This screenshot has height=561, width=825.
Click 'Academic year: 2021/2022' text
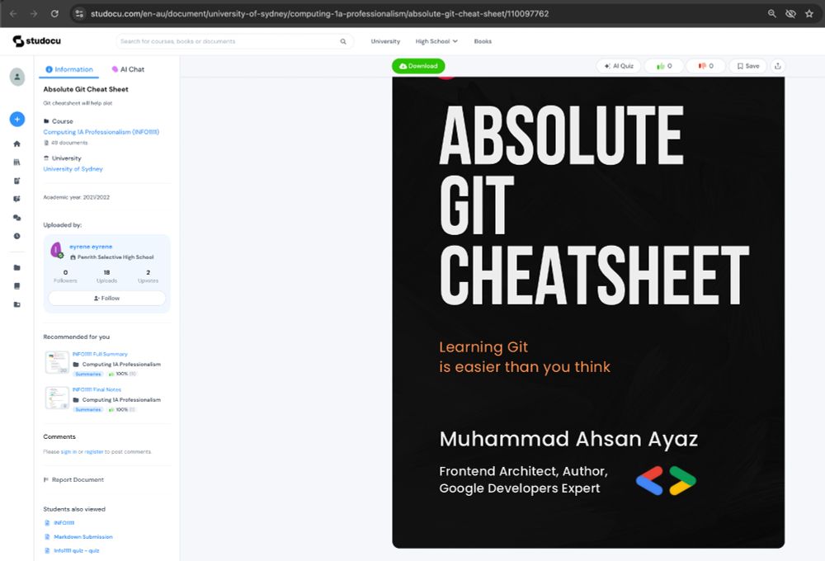tap(76, 197)
